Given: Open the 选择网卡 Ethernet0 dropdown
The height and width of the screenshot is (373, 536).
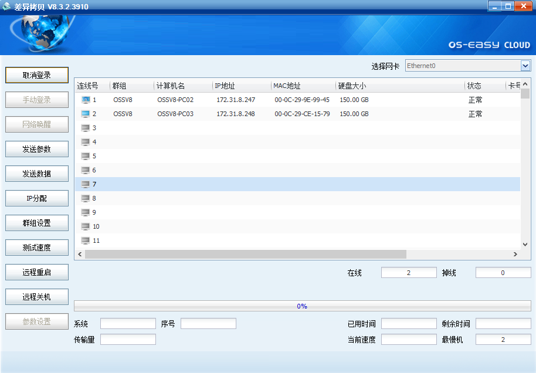Looking at the screenshot, I should [525, 66].
